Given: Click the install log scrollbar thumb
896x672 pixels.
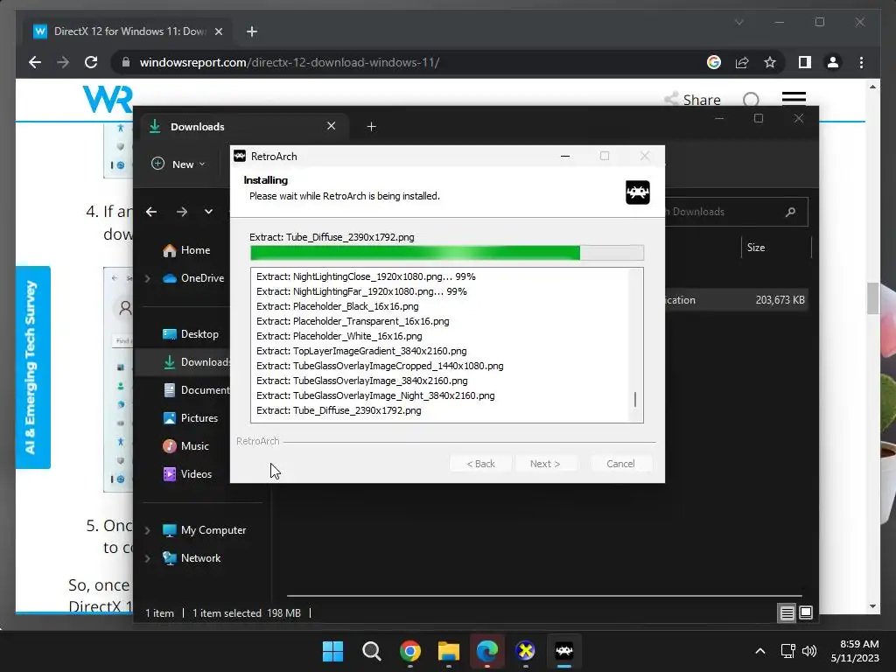Looking at the screenshot, I should click(635, 399).
